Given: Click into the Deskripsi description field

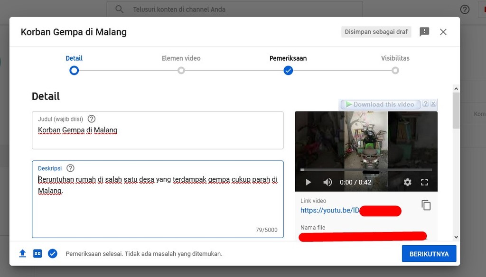Looking at the screenshot, I should [x=158, y=199].
